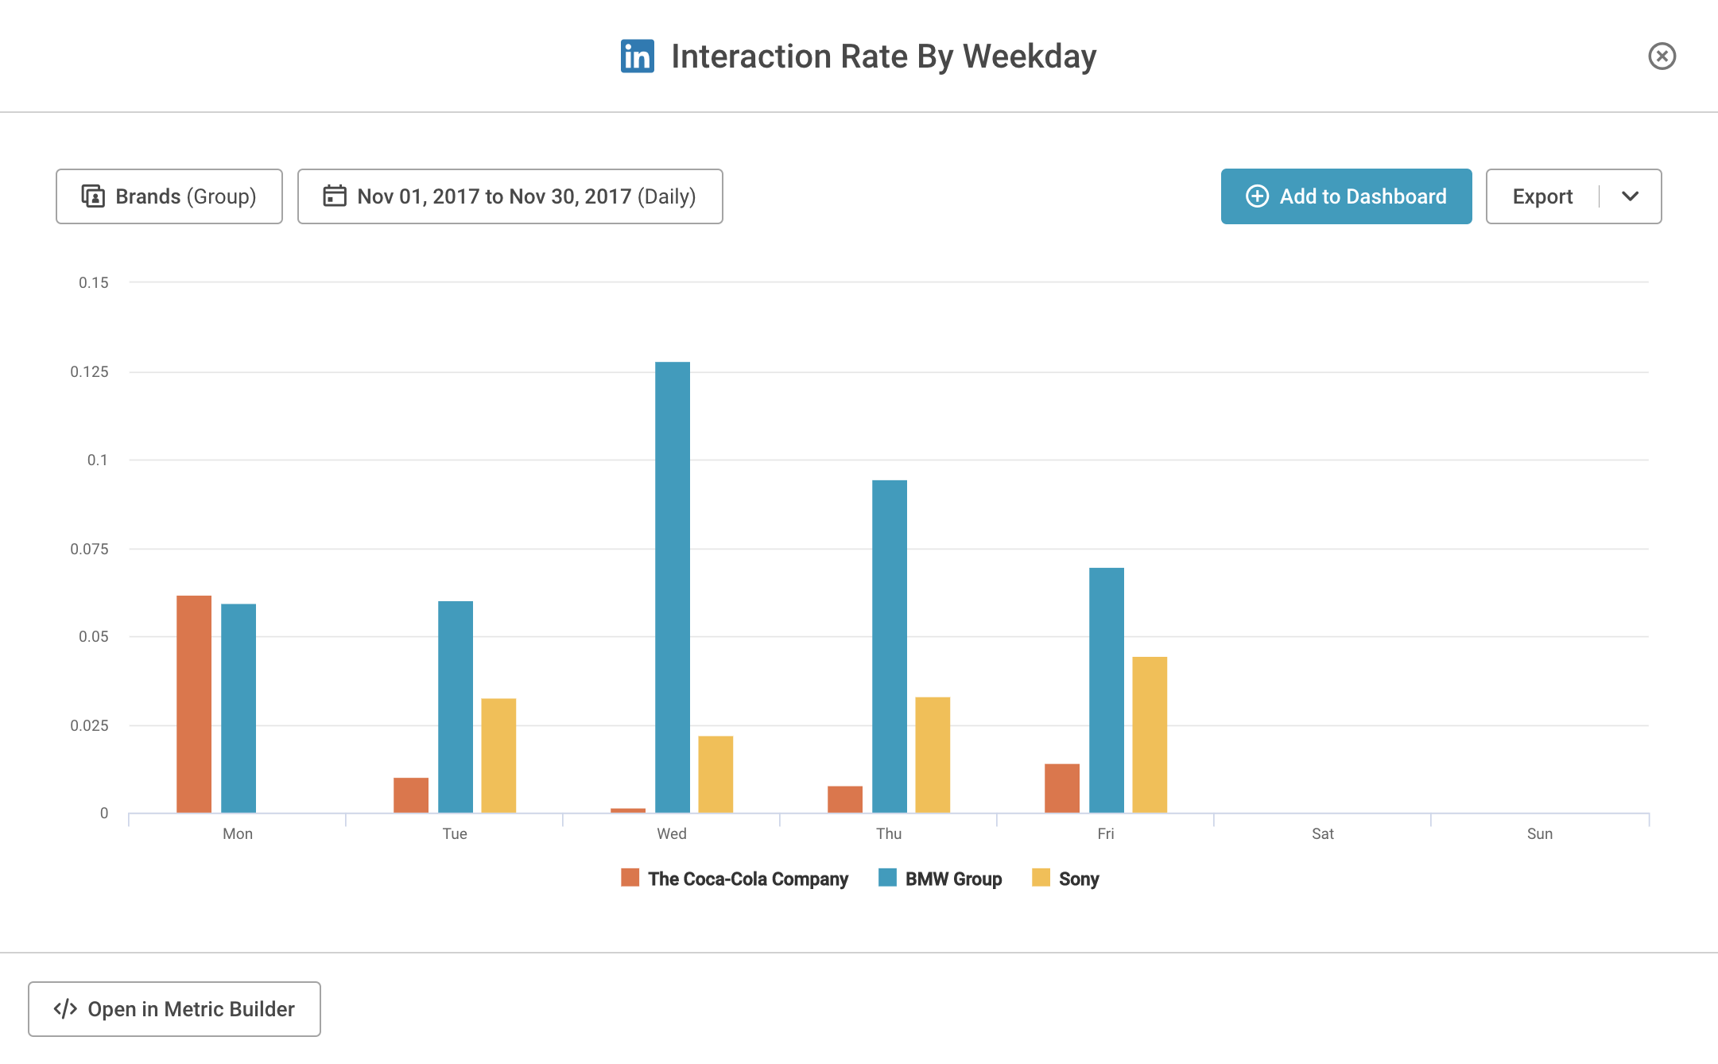Click the Fri axis label
This screenshot has width=1718, height=1064.
(1106, 833)
